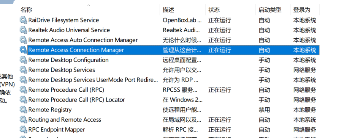This screenshot has width=344, height=138.
Task: Click 禁用 startup type of Remote Registry
Action: coord(264,110)
